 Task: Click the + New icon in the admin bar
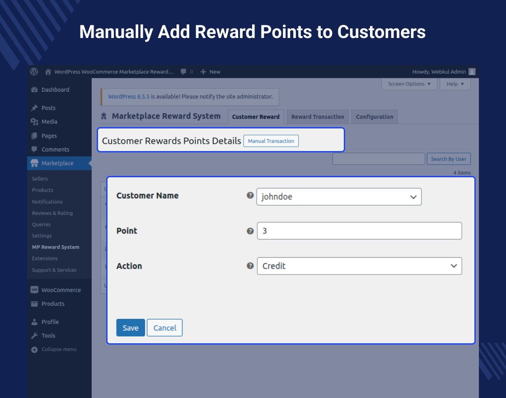pos(202,71)
